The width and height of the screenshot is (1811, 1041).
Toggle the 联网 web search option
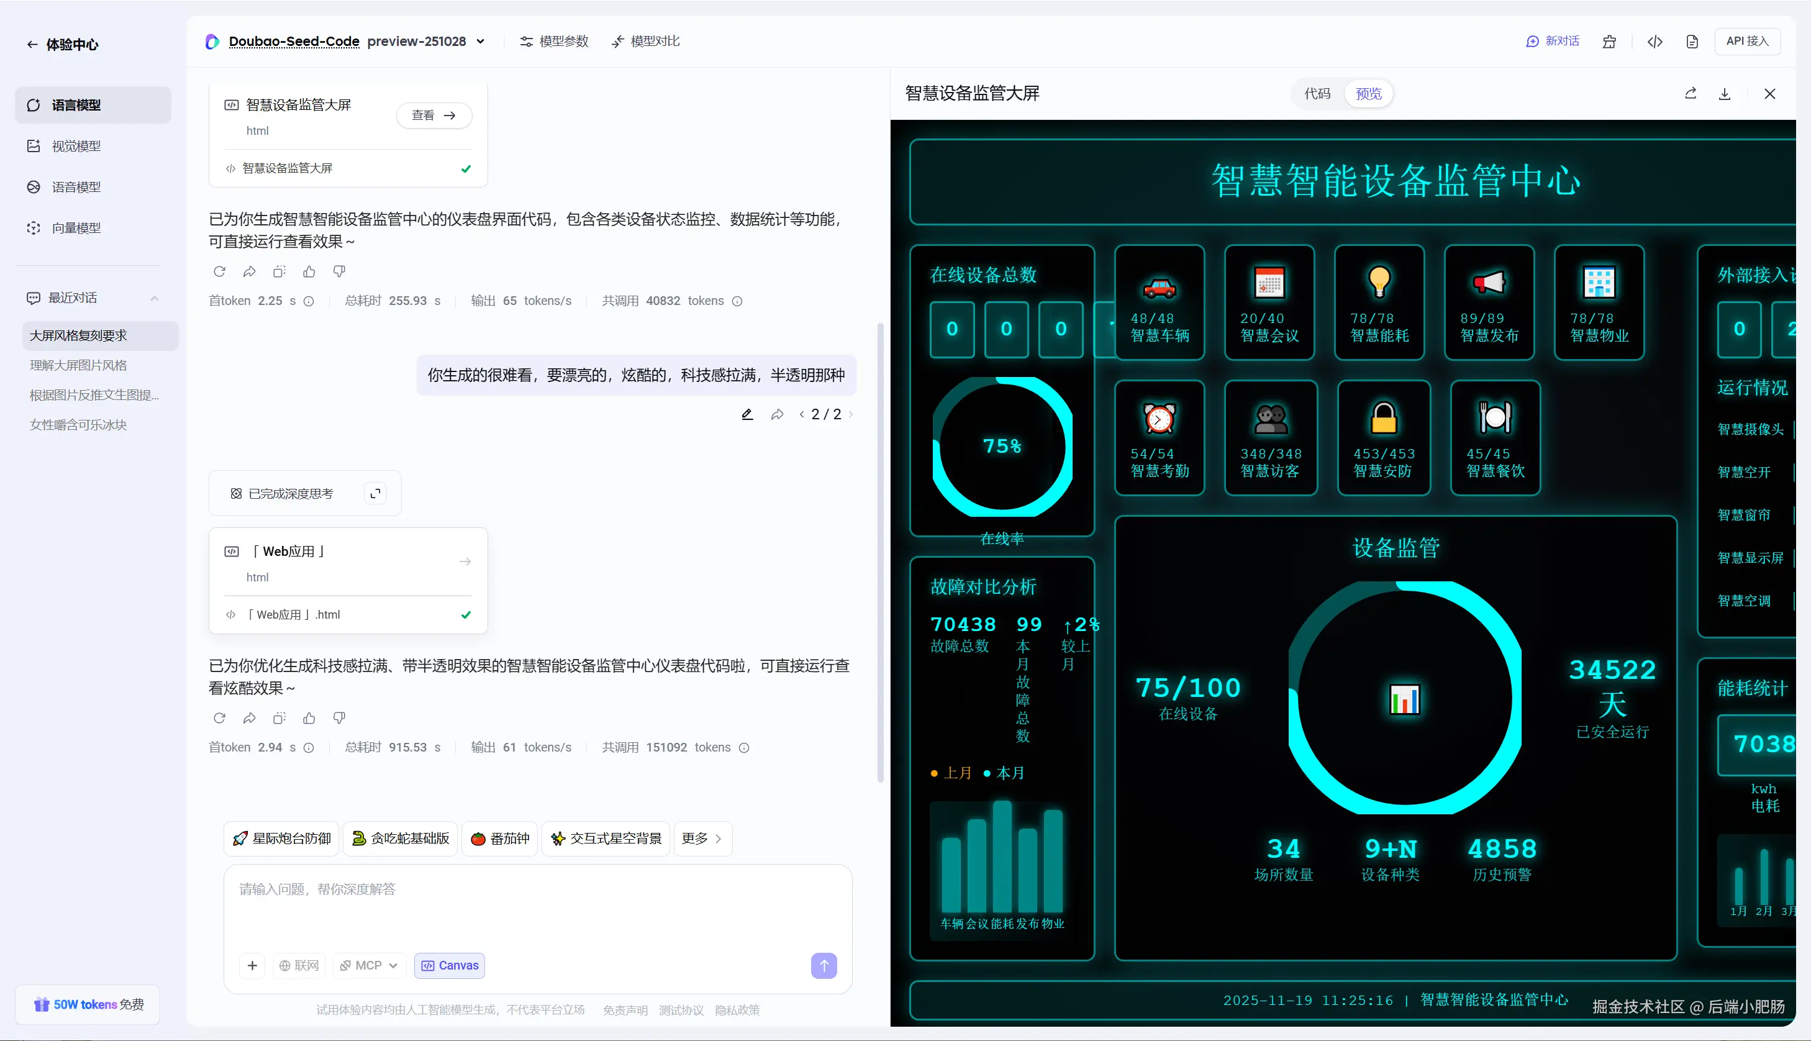299,966
